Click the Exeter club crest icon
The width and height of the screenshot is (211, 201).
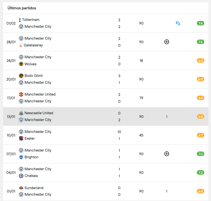tap(21, 139)
